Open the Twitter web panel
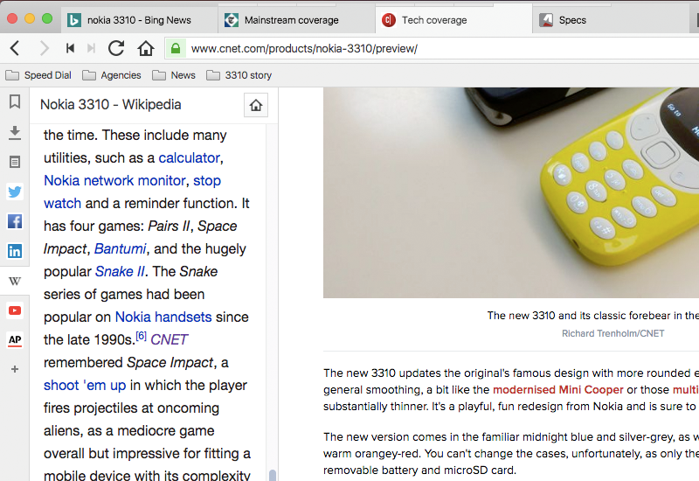 pos(15,192)
